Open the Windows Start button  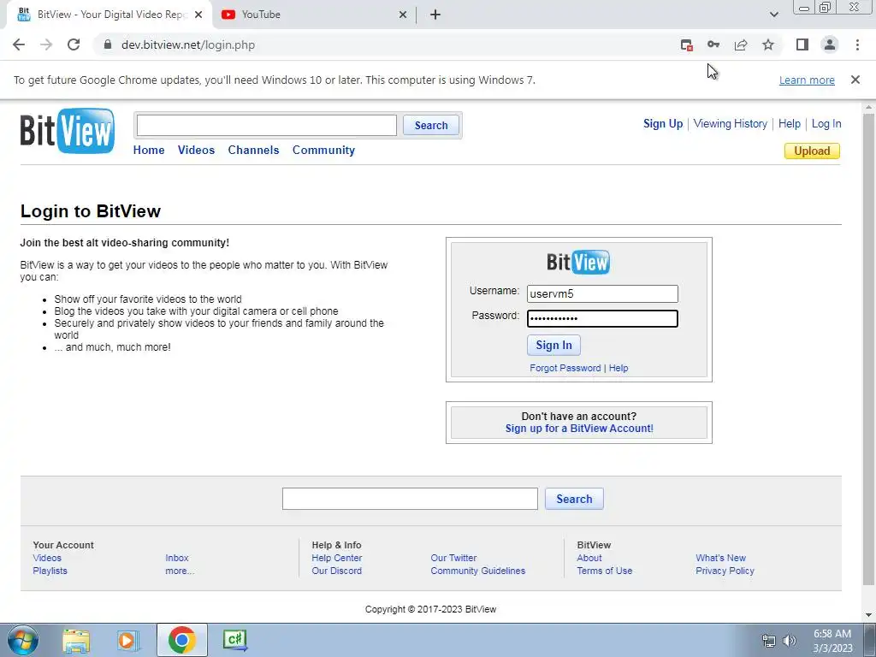click(x=23, y=640)
